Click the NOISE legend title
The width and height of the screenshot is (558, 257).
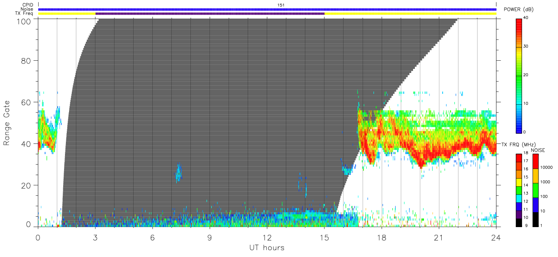538,150
